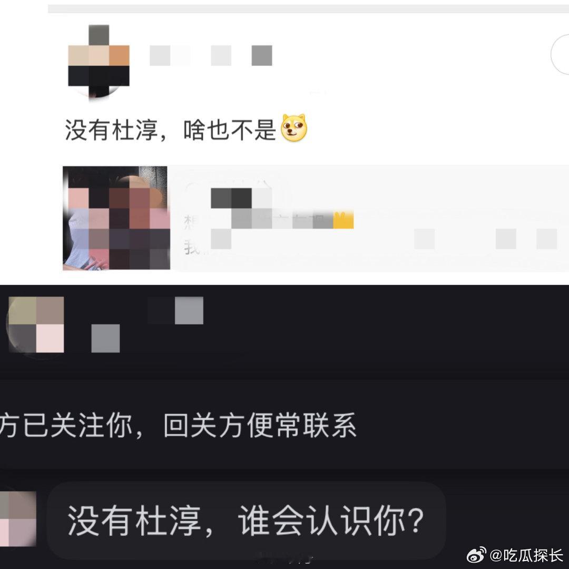This screenshot has width=569, height=569.
Task: Click the thin gray divider bar at top
Action: [308, 9]
